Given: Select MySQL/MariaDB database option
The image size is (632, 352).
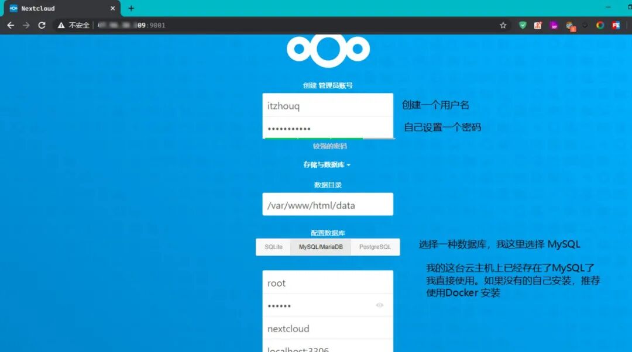Looking at the screenshot, I should [x=321, y=247].
